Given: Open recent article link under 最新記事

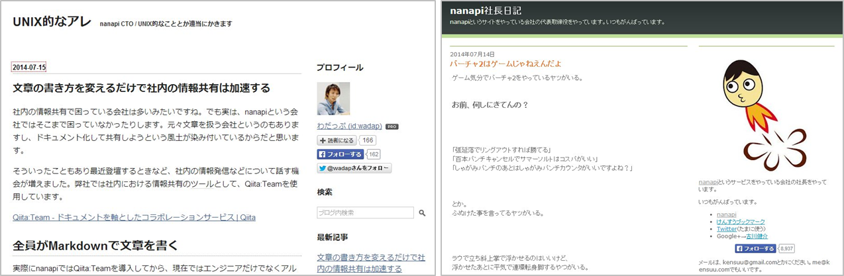Looking at the screenshot, I should click(371, 263).
